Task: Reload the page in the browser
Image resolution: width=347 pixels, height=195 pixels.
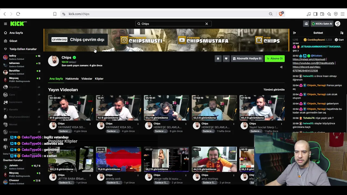Action: point(18,14)
